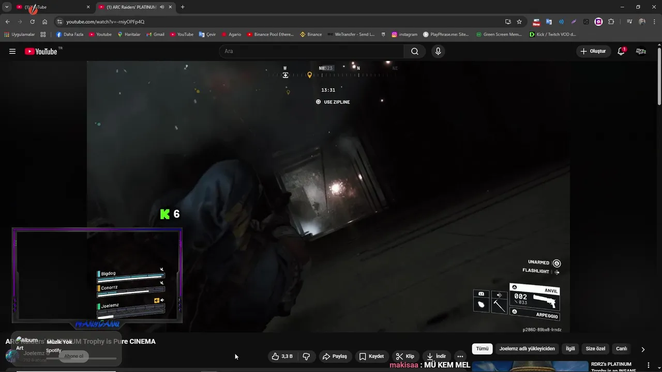The width and height of the screenshot is (662, 372).
Task: Open the Extensions puzzle icon
Action: pos(611,22)
